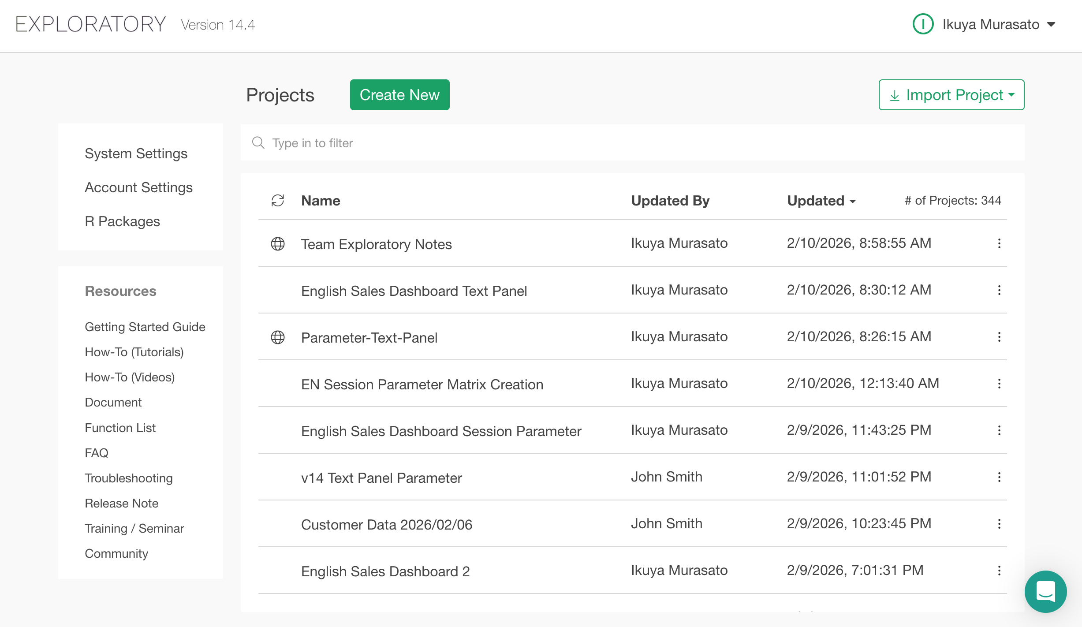Open the Release Note resource link
Screen dimensions: 1082x627
tap(121, 503)
